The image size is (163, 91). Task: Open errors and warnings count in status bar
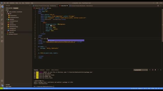coord(6,88)
